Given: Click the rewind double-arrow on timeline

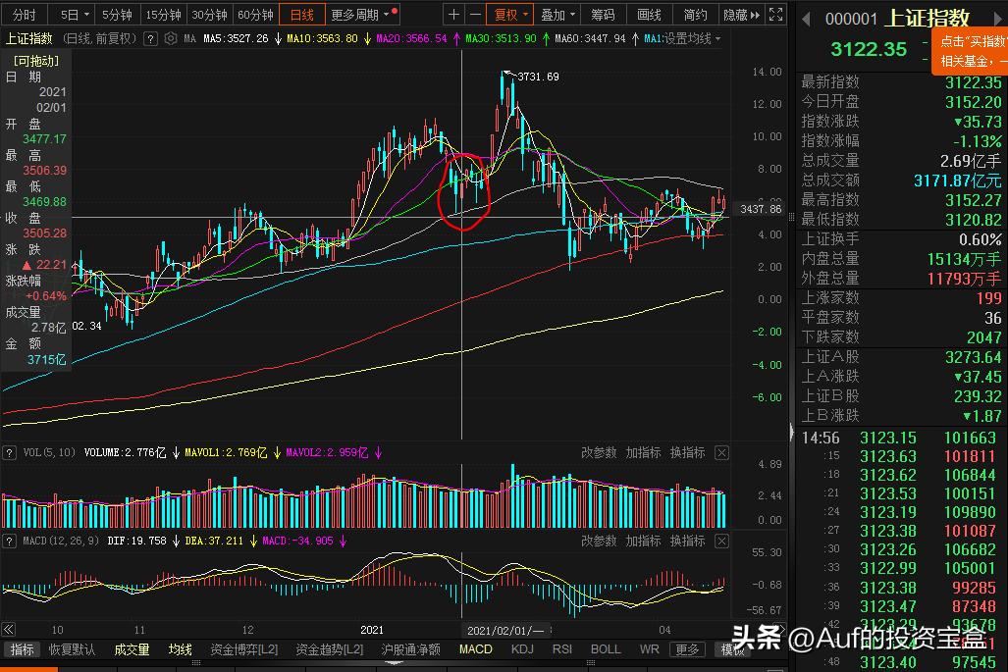Looking at the screenshot, I should (9, 630).
